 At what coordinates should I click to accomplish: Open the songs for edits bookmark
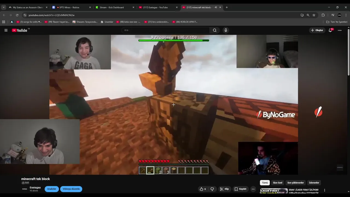tap(29, 22)
